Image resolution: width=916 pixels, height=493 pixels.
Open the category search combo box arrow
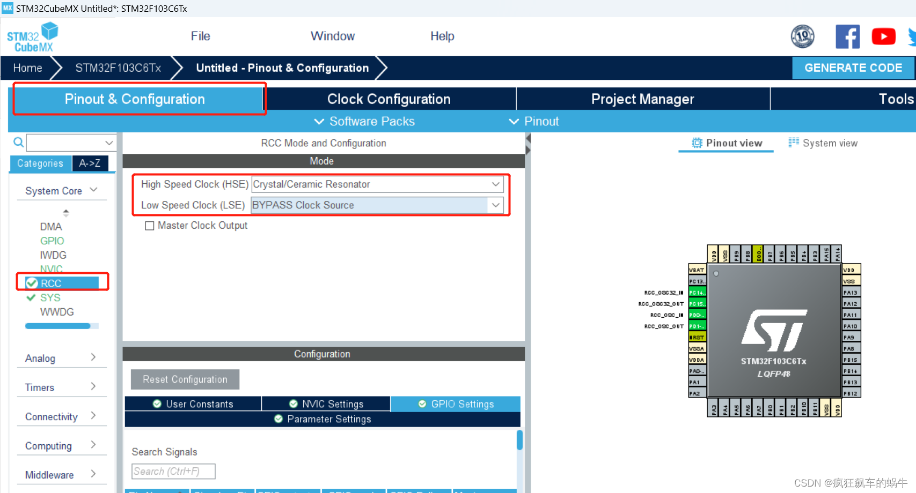tap(109, 143)
